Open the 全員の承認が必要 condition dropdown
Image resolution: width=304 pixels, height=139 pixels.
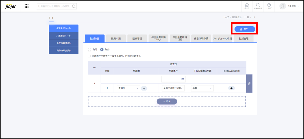(x=173, y=88)
